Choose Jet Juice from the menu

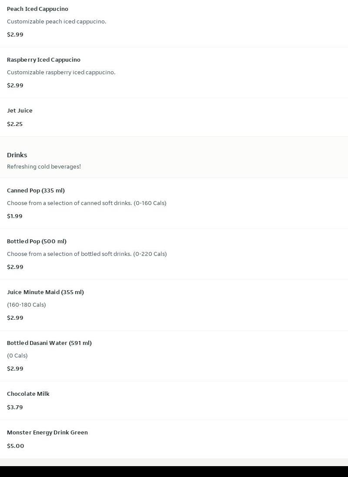(174, 117)
